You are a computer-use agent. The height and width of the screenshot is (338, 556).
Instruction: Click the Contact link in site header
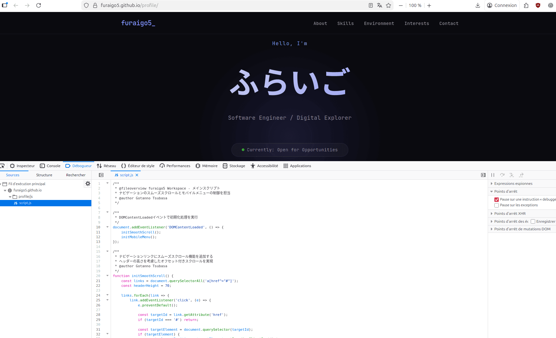click(449, 23)
